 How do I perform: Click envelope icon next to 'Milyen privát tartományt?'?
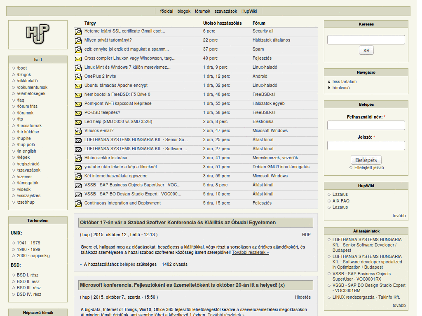[78, 41]
